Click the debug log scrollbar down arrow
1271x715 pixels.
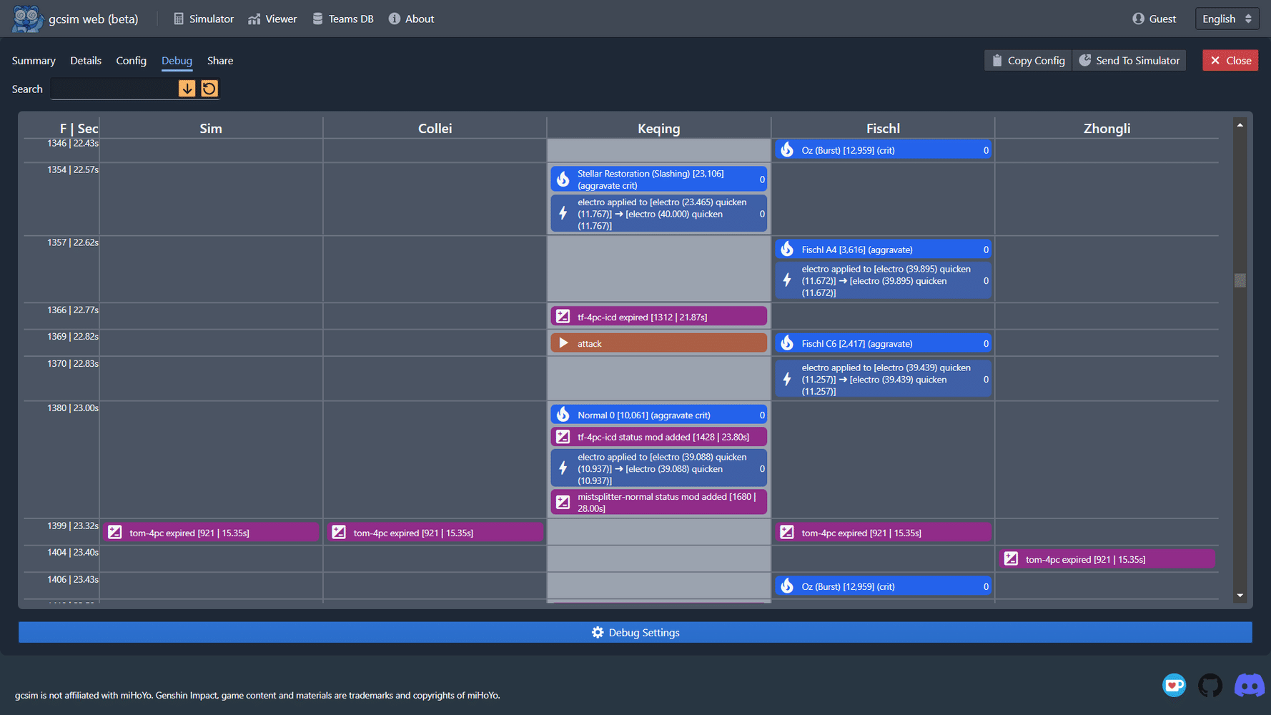[x=1240, y=595]
